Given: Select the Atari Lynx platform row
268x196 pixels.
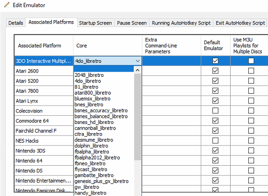Looking at the screenshot, I should [44, 101].
